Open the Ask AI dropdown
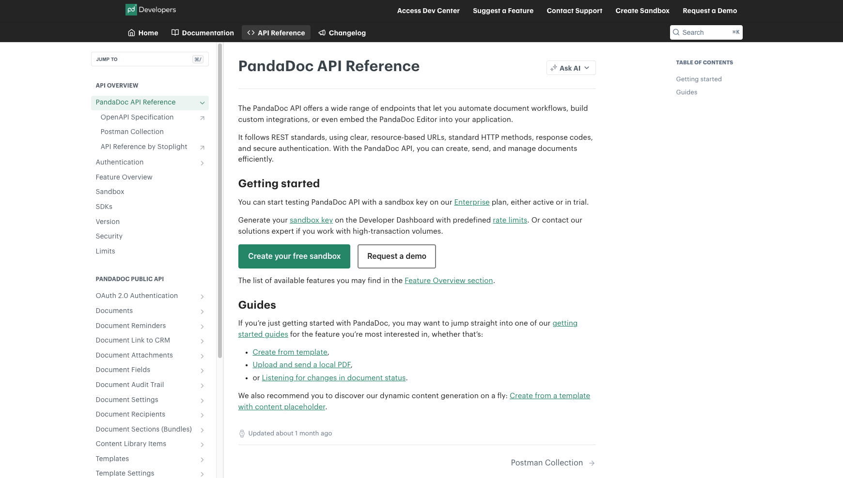 pyautogui.click(x=571, y=68)
